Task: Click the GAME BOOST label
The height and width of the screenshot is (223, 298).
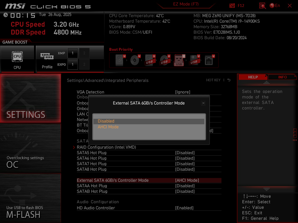Action: [x=15, y=42]
